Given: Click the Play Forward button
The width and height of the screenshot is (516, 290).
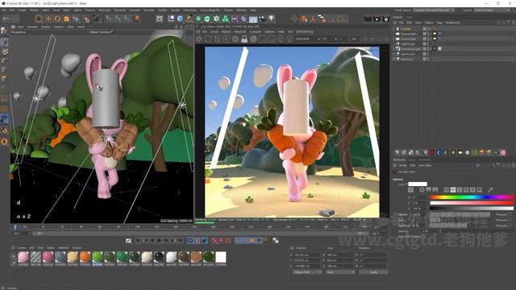Looking at the screenshot, I should (x=160, y=241).
